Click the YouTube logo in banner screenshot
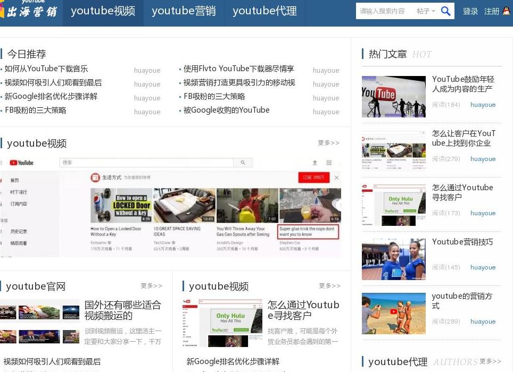 coord(22,163)
